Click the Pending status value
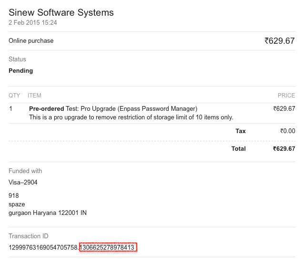 pos(21,71)
